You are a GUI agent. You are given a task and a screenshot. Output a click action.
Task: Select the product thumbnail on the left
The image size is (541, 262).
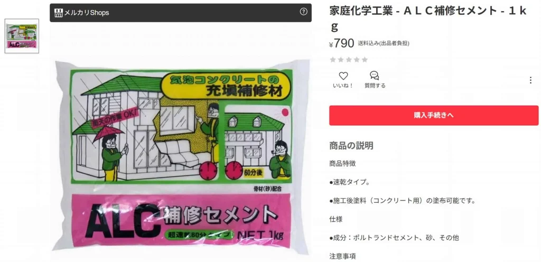pos(22,36)
